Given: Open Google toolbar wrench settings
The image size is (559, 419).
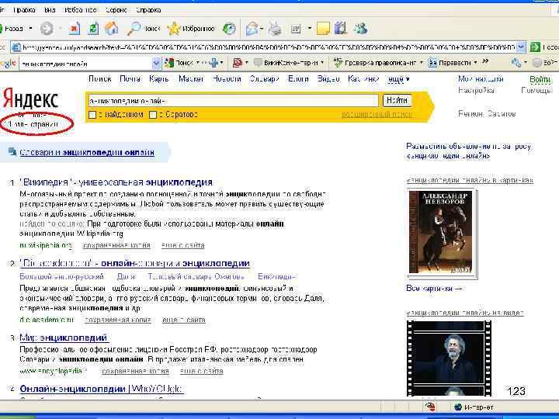Looking at the screenshot, I should click(516, 63).
